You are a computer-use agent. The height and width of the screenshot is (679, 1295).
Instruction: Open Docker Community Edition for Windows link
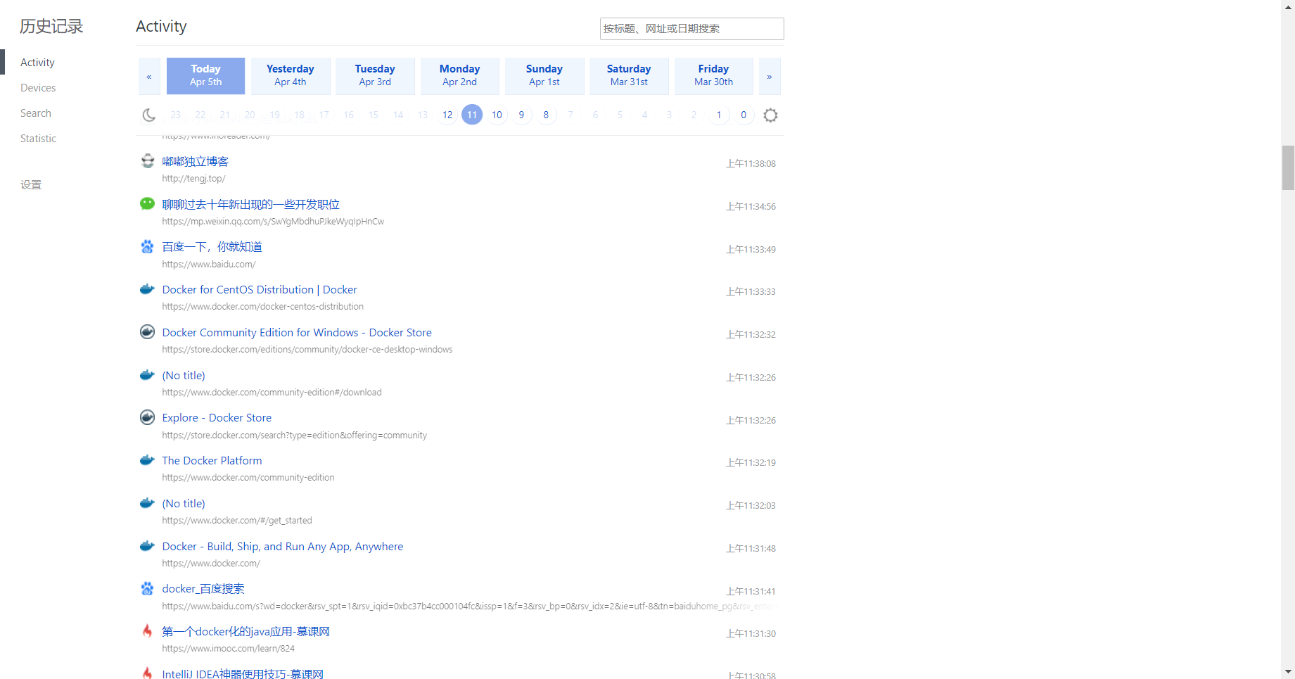coord(297,333)
